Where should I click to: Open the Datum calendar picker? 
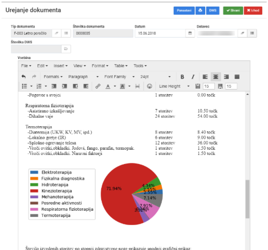pos(190,33)
